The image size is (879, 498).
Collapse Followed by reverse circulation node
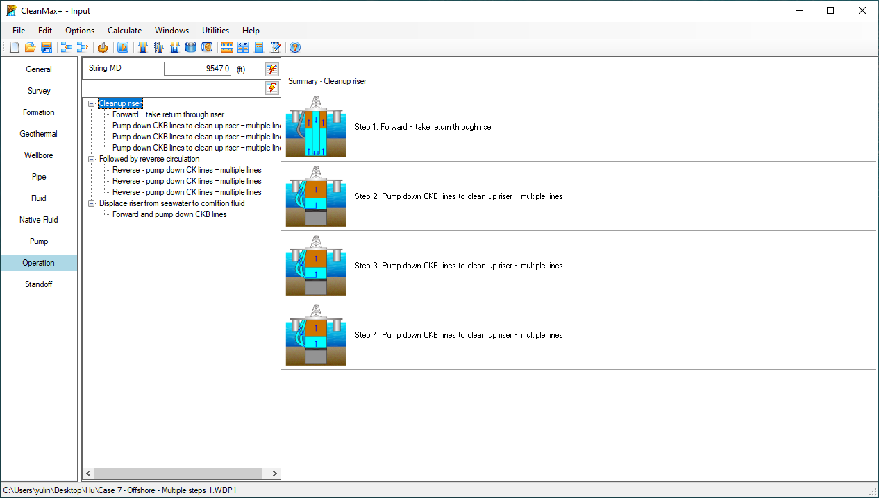pos(92,159)
